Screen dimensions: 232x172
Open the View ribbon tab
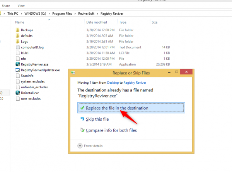tap(21, 6)
